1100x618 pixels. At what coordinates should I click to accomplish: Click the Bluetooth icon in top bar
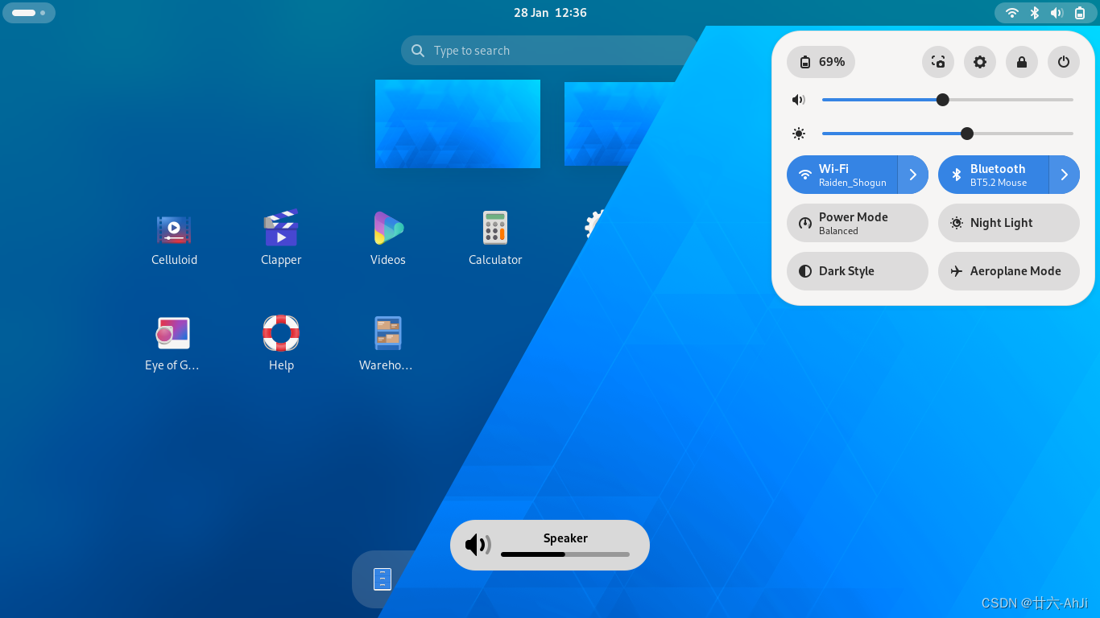(1035, 13)
